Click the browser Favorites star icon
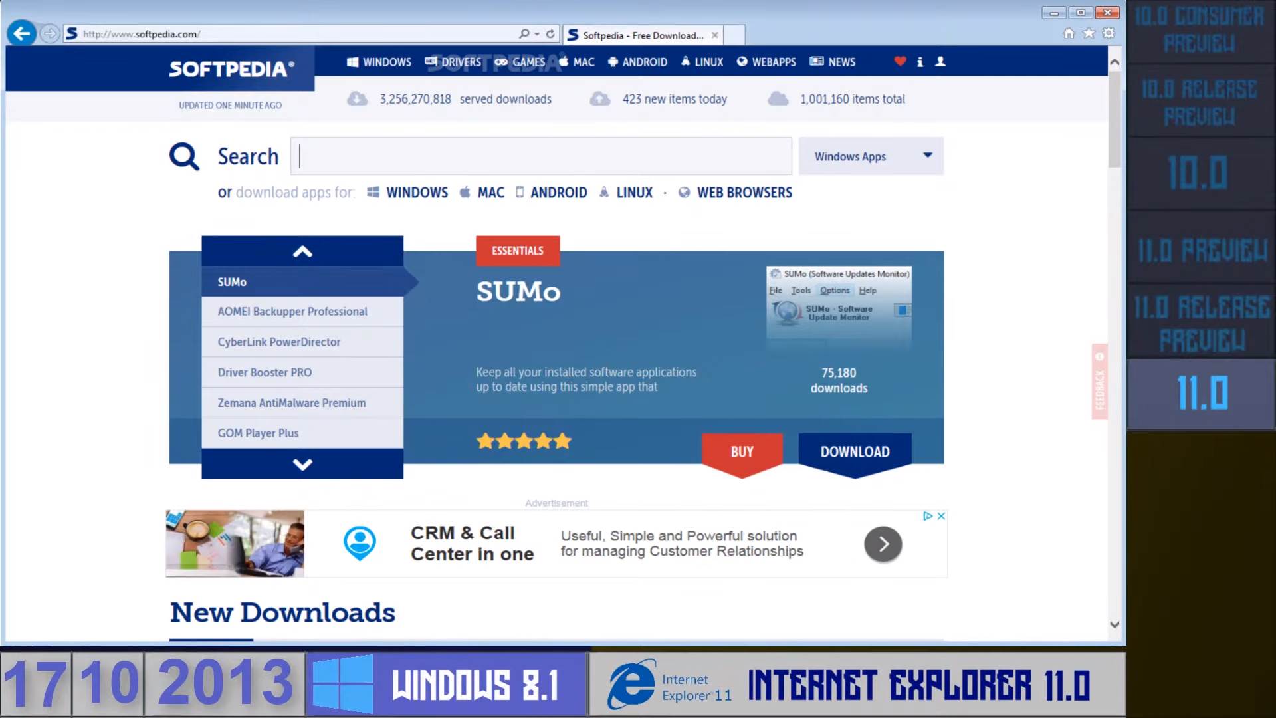Image resolution: width=1276 pixels, height=718 pixels. (1087, 32)
